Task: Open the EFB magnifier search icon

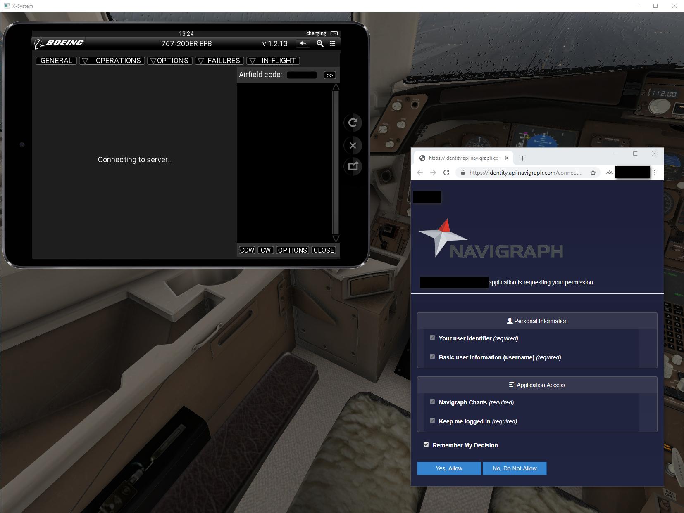Action: (x=320, y=43)
